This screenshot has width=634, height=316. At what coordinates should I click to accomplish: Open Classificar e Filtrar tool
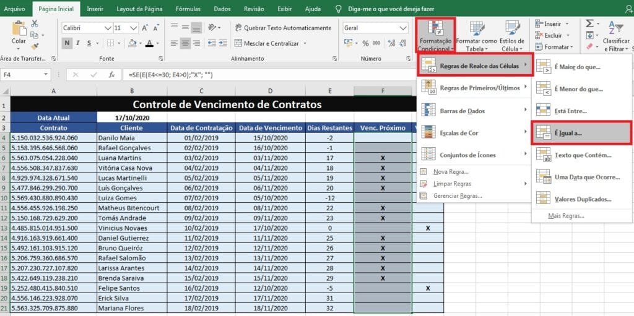click(x=616, y=36)
